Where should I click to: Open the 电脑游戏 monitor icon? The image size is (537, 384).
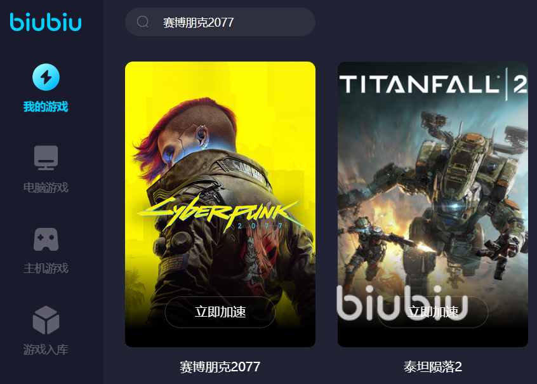46,158
